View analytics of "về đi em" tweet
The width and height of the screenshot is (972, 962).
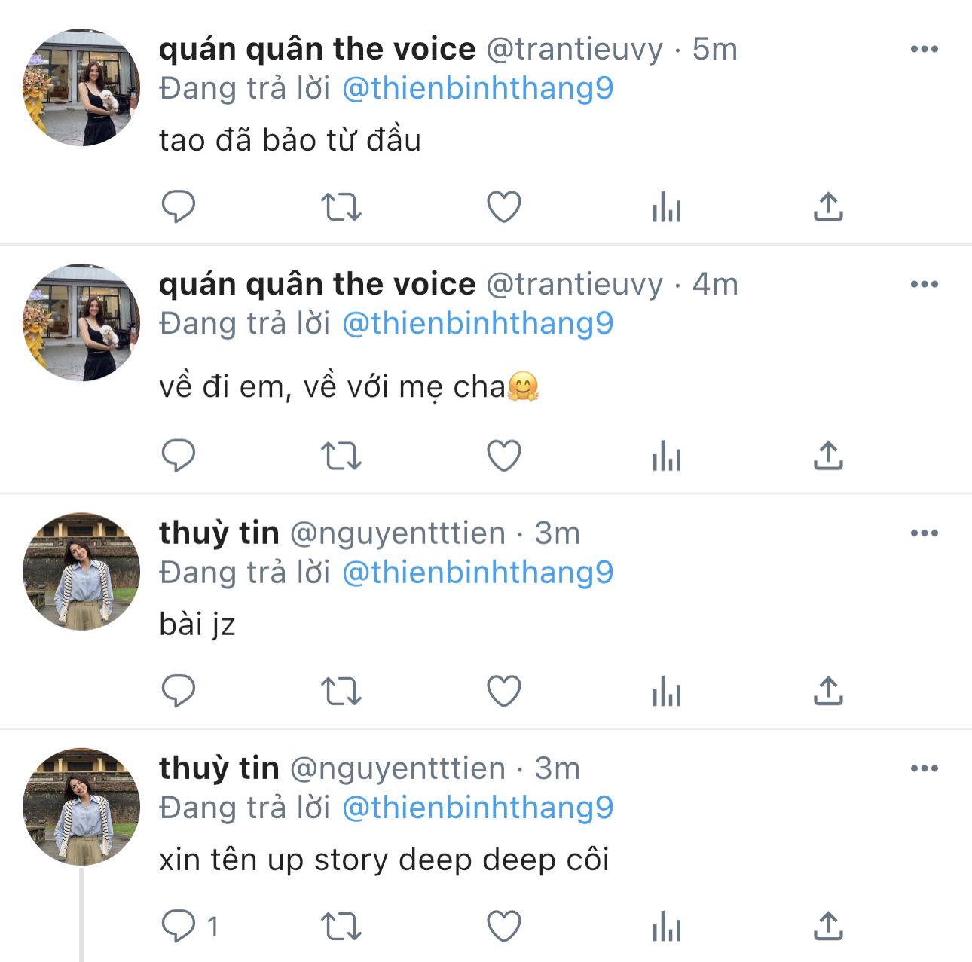(x=667, y=456)
